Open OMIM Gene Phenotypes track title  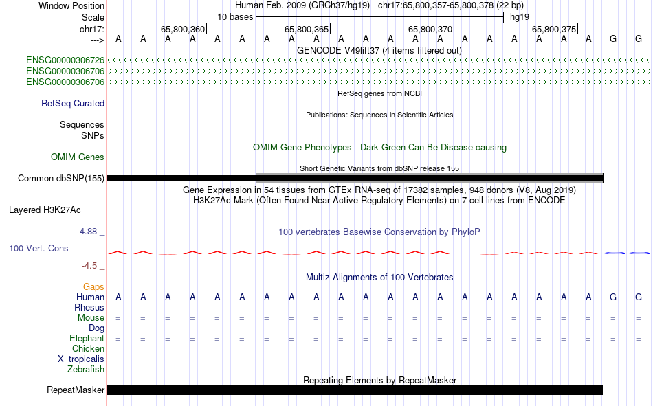(379, 148)
